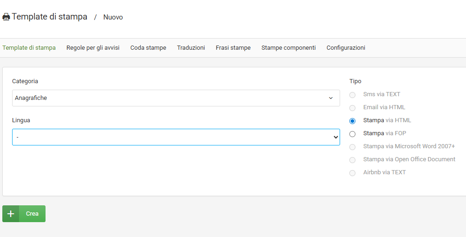Open the Frasi stampe tab
This screenshot has height=237, width=466.
point(233,48)
